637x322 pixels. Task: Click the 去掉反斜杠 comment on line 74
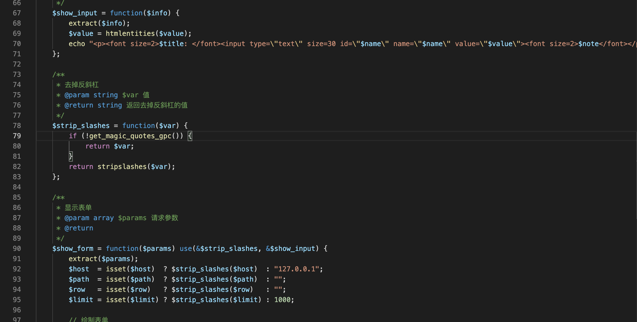pos(82,85)
